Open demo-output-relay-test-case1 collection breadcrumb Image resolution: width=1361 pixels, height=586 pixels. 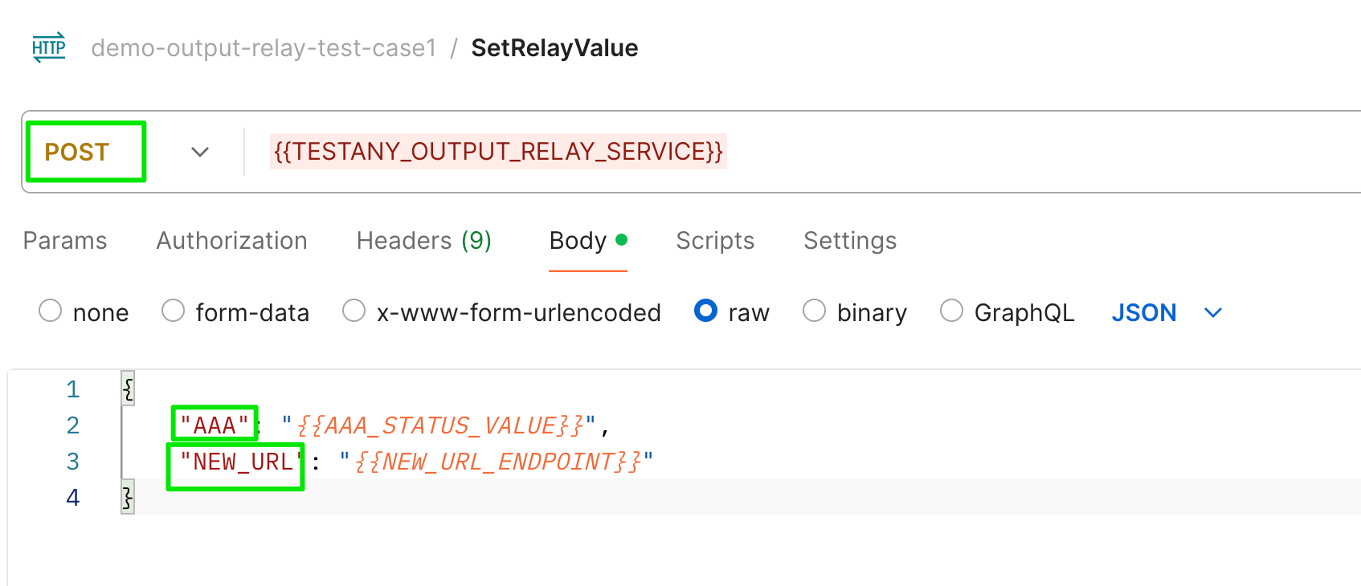264,48
